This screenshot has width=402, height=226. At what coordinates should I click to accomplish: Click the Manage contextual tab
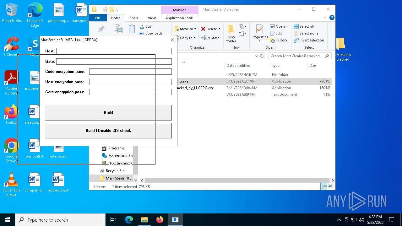click(x=180, y=10)
